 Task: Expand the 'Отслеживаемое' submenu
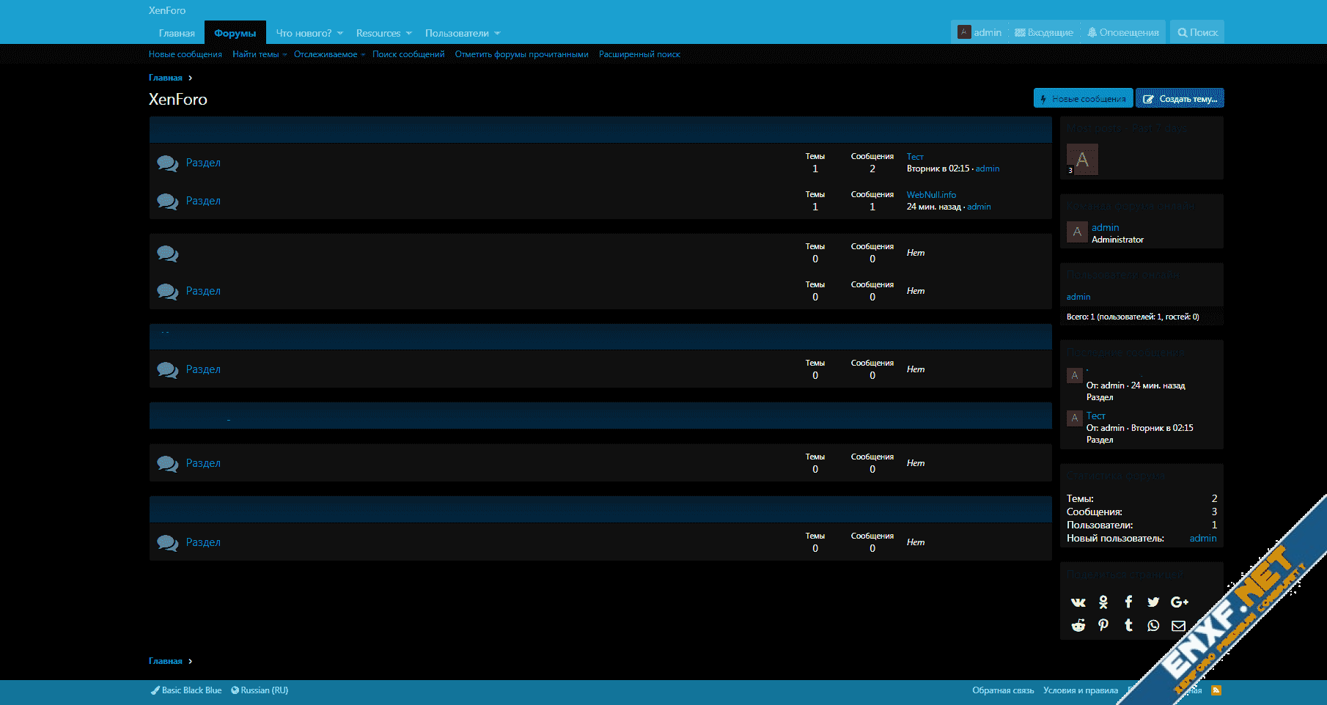click(x=363, y=55)
